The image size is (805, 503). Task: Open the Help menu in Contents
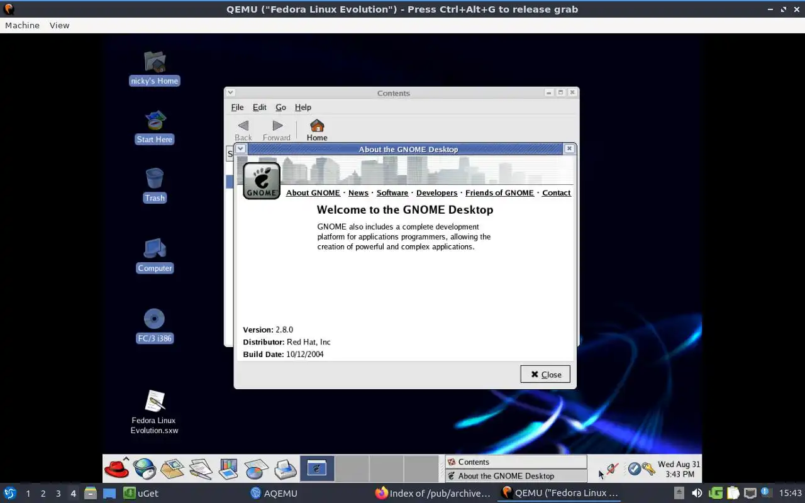pyautogui.click(x=303, y=107)
